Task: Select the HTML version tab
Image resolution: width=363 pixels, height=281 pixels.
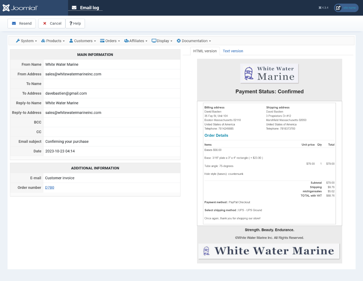Action: [205, 51]
